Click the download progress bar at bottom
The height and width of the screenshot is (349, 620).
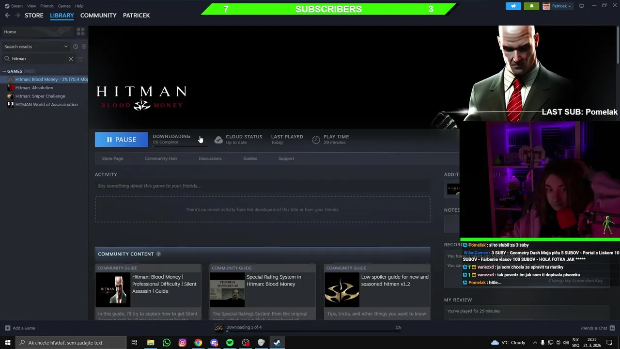pos(313,332)
